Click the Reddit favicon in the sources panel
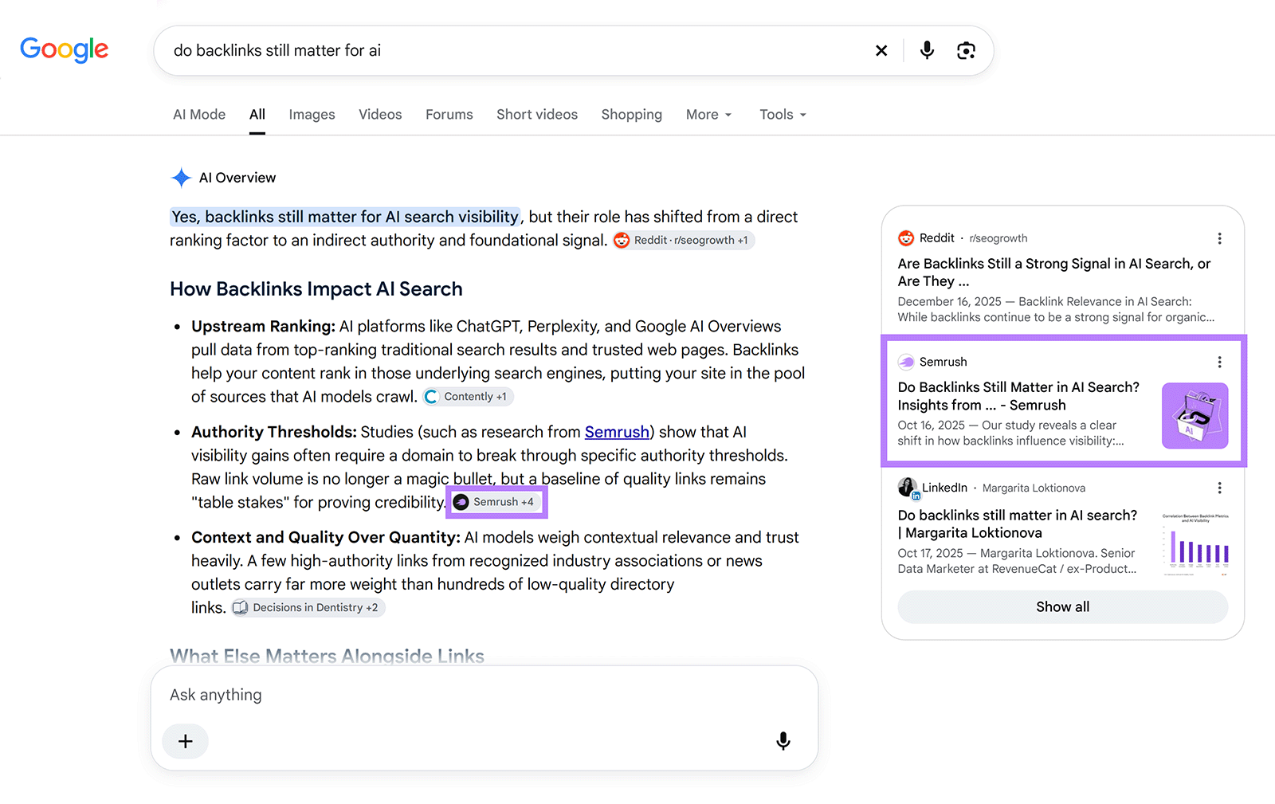 [x=906, y=238]
